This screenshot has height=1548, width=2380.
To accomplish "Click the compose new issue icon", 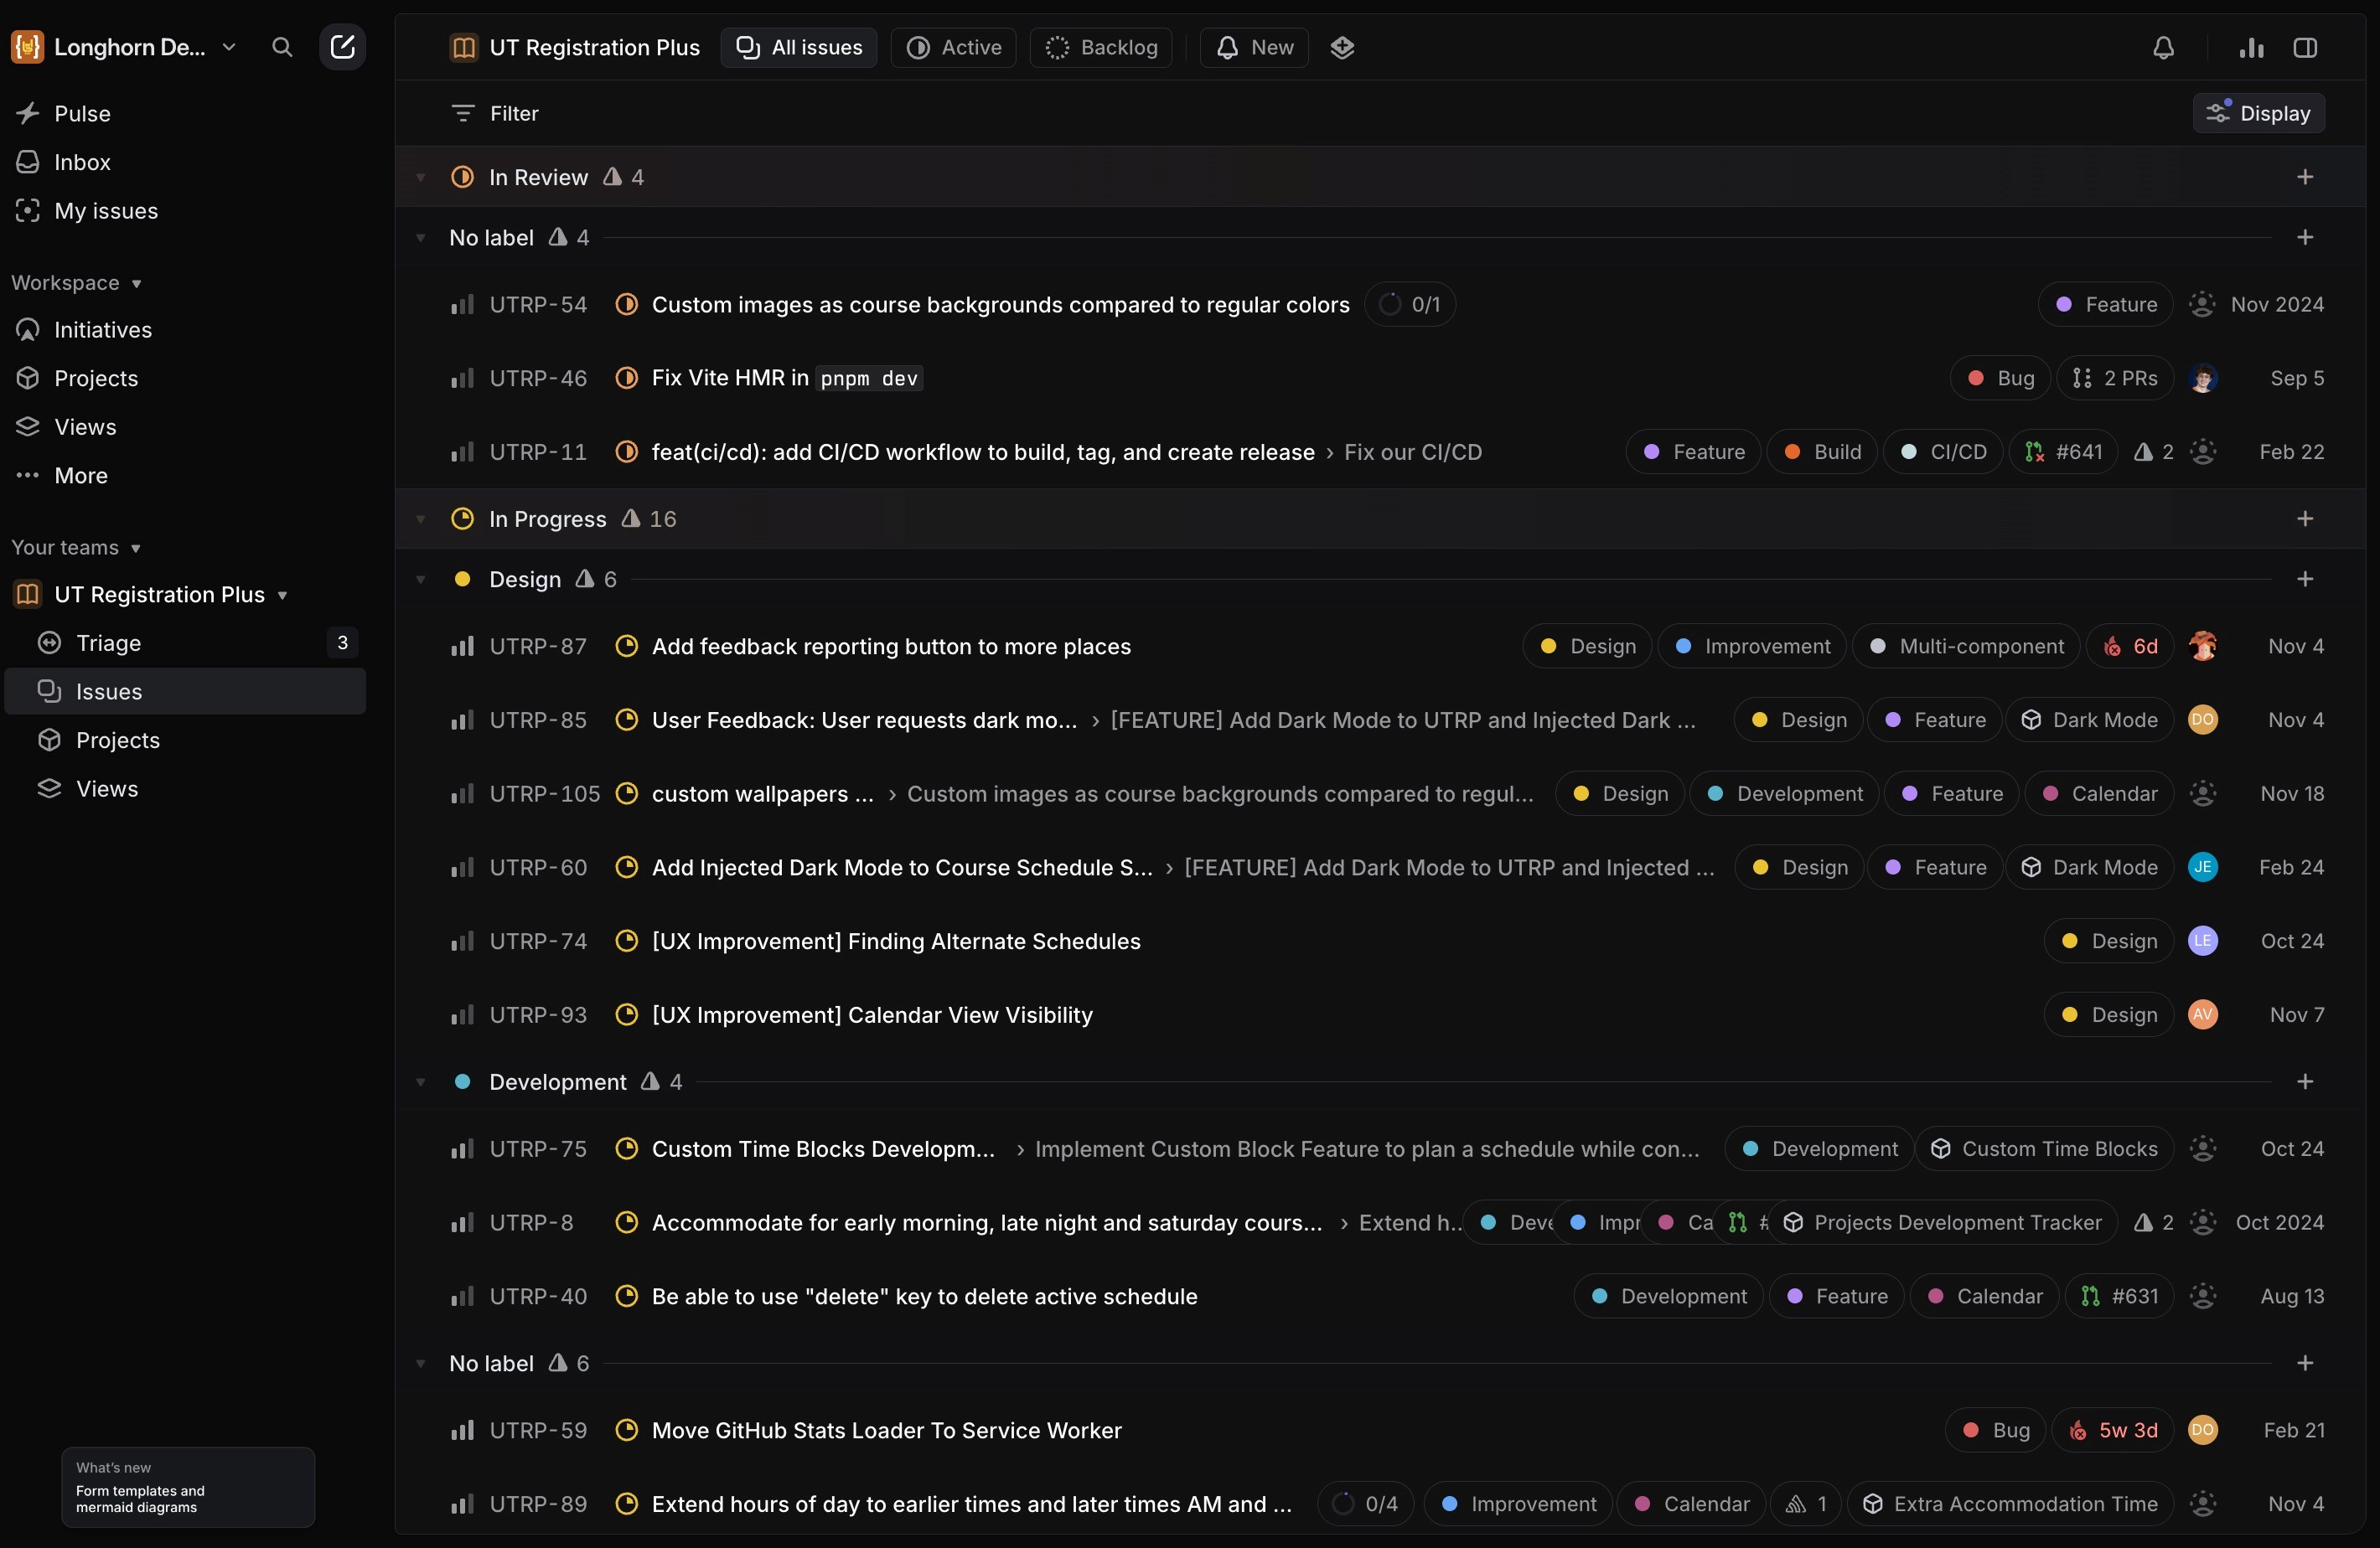I will coord(342,47).
